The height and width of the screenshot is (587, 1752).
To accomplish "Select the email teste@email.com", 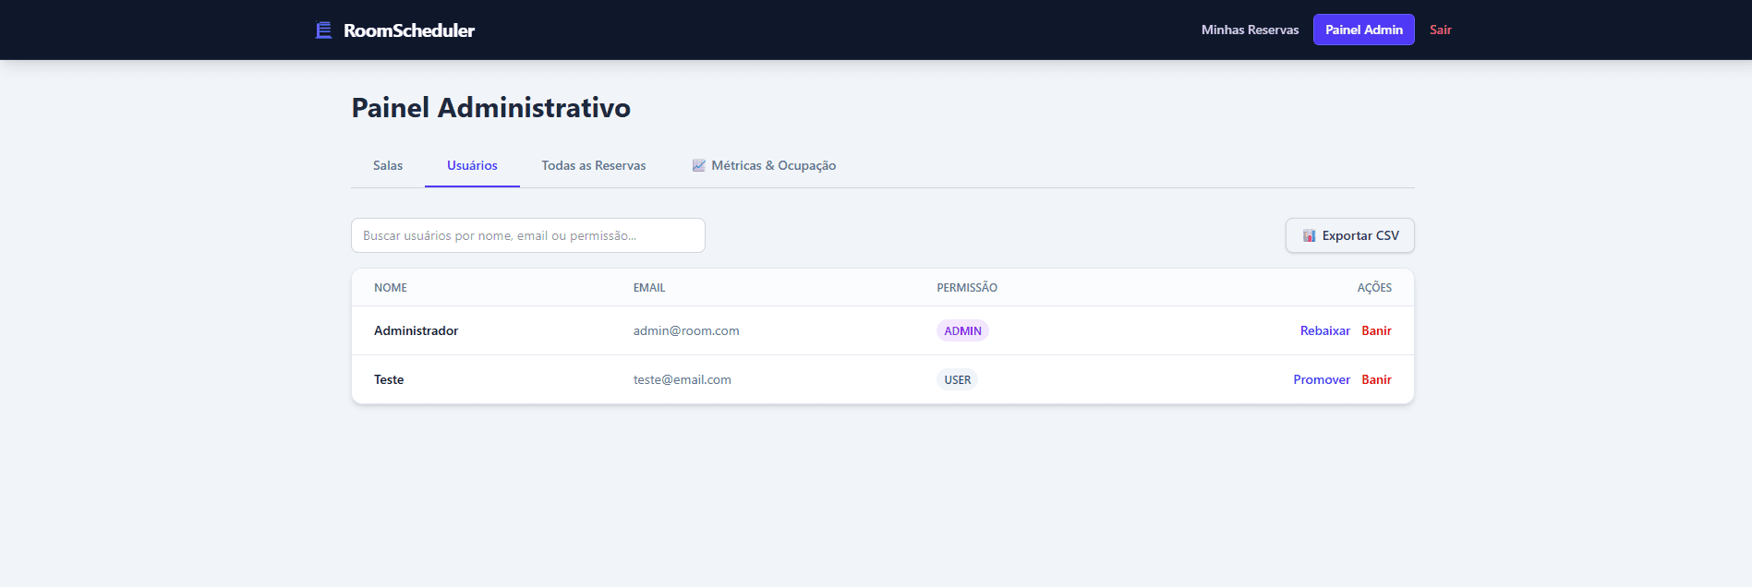I will point(683,380).
